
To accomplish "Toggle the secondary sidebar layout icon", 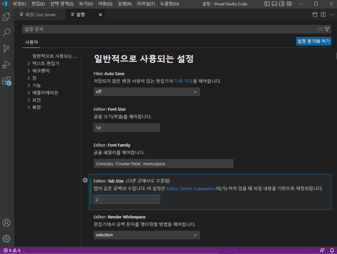I will 281,4.
